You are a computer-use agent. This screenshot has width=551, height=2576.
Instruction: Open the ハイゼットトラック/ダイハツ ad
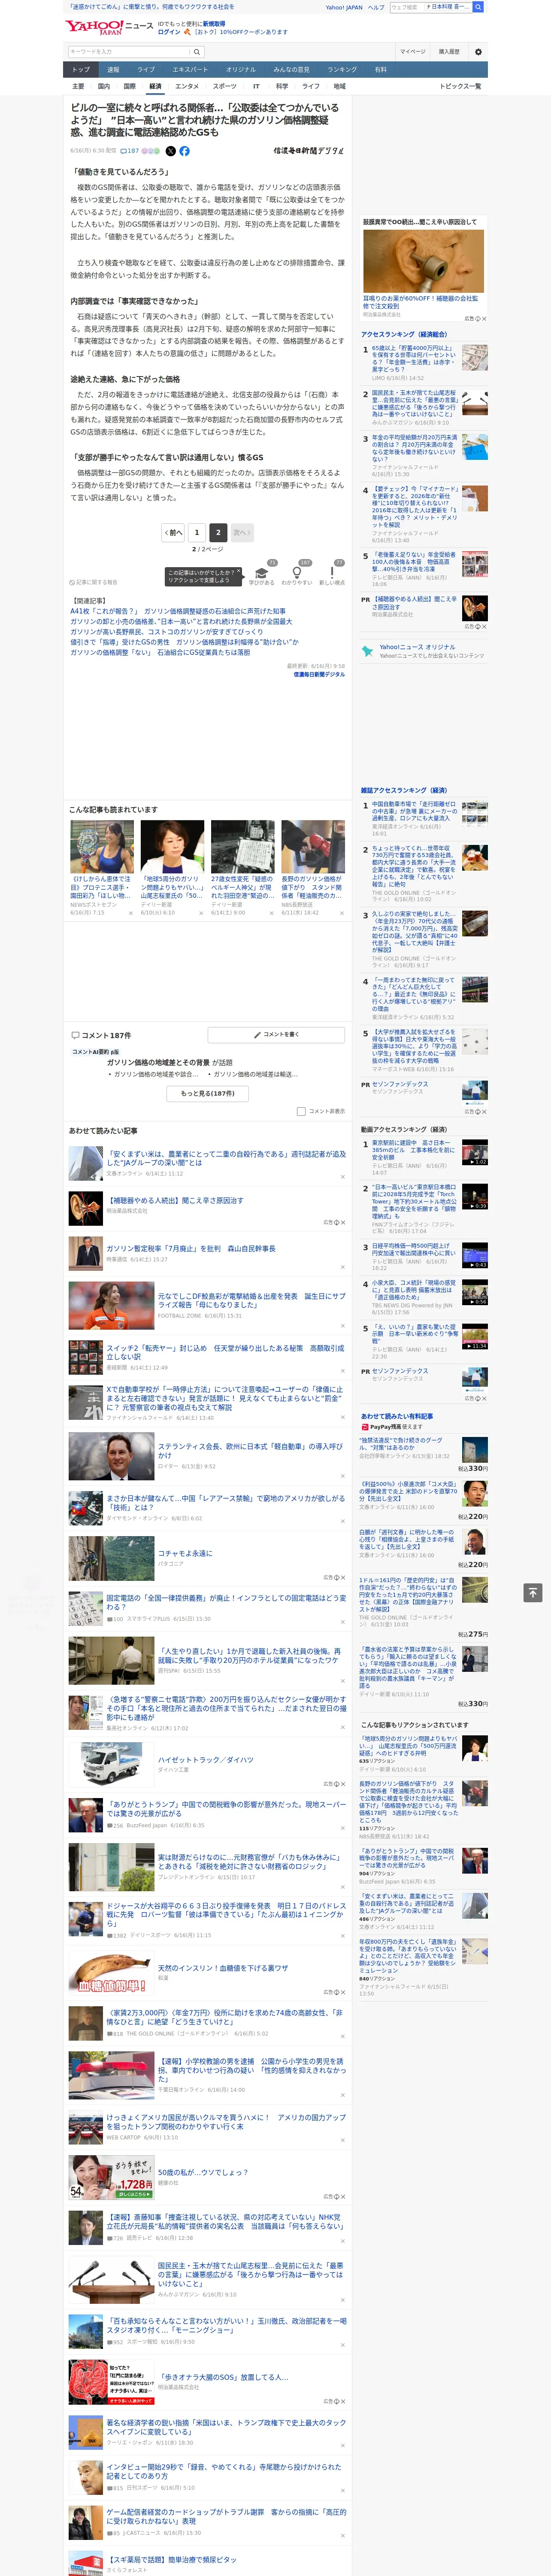pos(205,1759)
